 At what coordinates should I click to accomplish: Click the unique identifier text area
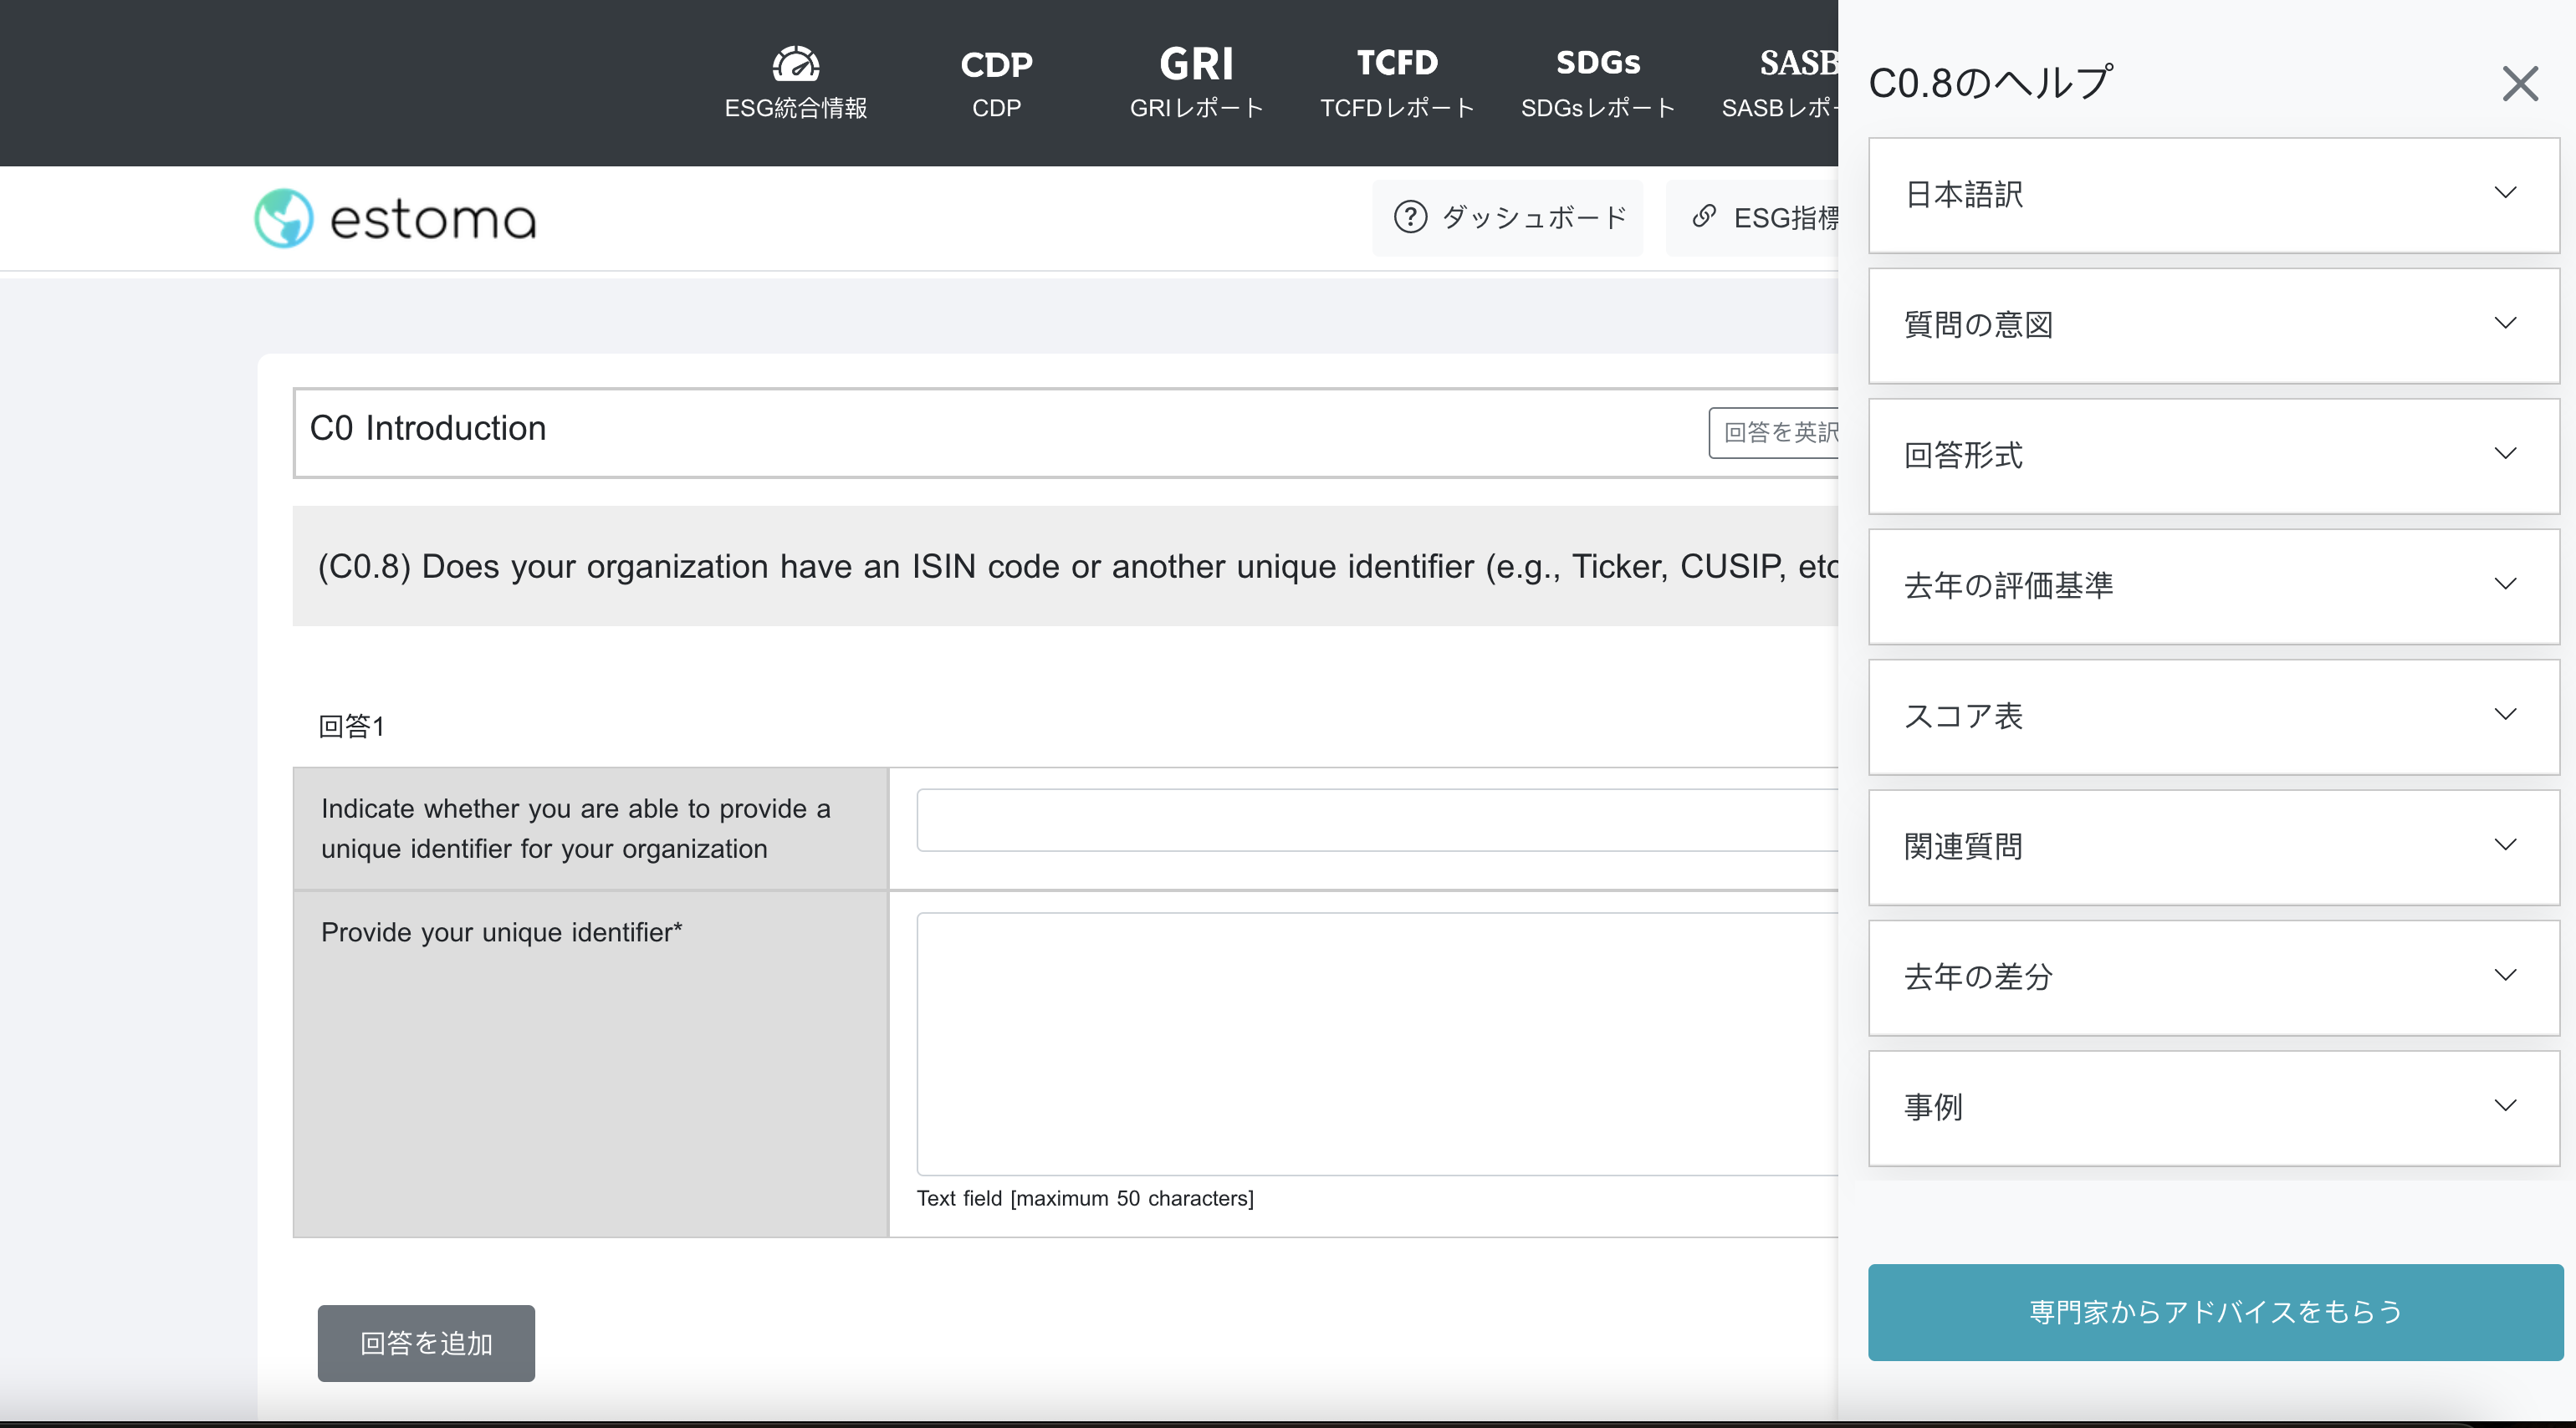[x=1376, y=1043]
